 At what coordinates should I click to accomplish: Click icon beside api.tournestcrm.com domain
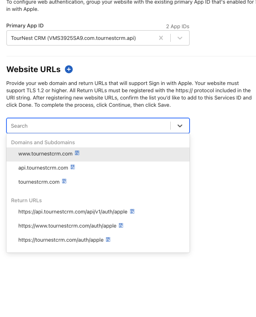tap(73, 167)
